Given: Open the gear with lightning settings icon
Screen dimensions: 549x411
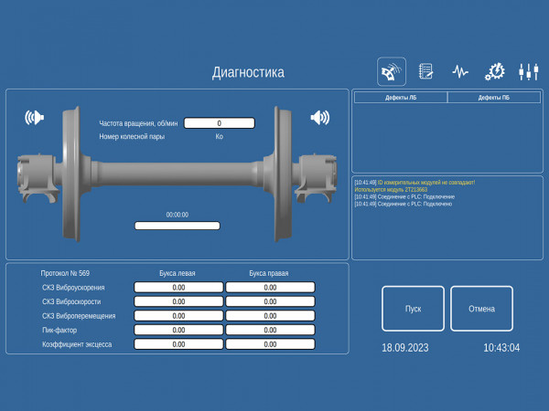Looking at the screenshot, I should 495,71.
